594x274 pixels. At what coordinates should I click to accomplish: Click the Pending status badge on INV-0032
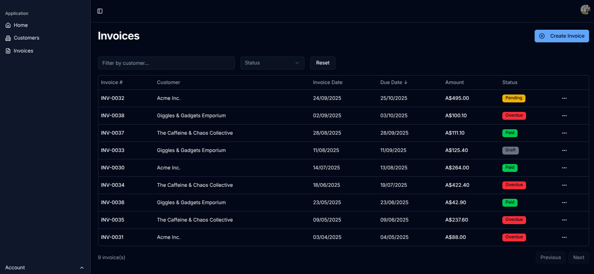[513, 98]
